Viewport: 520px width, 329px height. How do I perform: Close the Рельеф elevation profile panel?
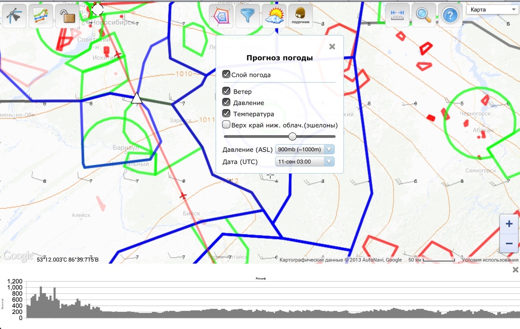(515, 270)
